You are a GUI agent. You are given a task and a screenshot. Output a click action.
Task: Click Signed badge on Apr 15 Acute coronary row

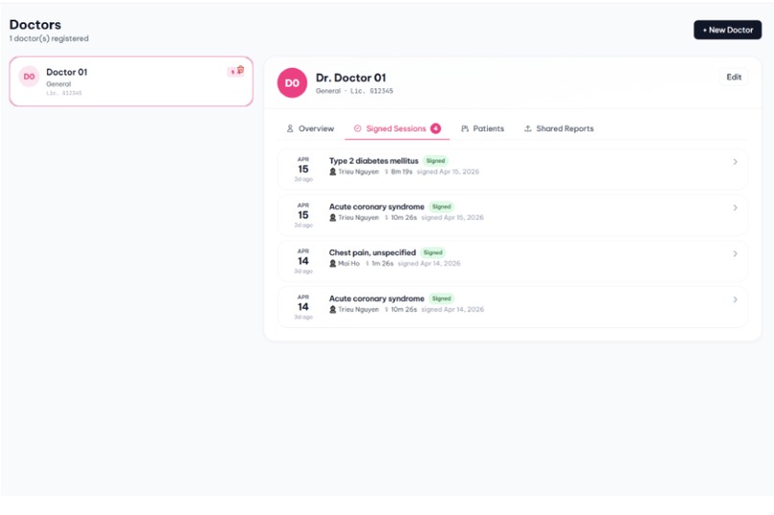[x=442, y=207]
